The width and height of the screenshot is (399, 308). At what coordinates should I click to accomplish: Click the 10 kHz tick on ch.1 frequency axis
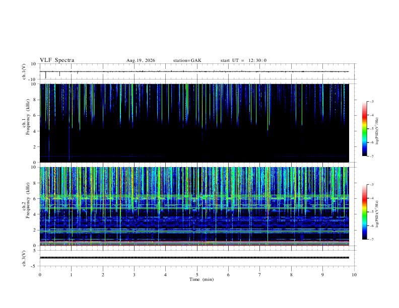pyautogui.click(x=34, y=84)
